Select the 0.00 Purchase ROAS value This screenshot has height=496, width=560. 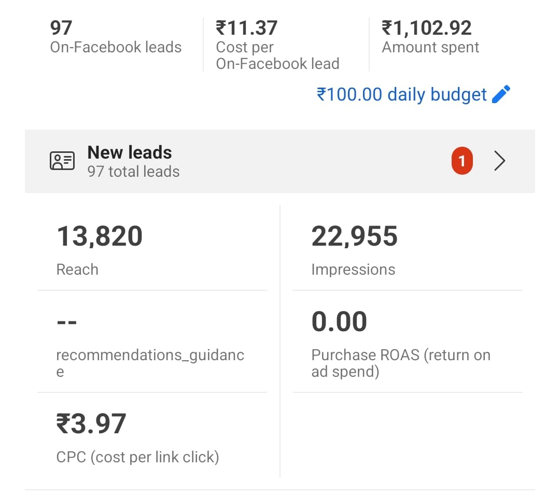[x=339, y=321]
